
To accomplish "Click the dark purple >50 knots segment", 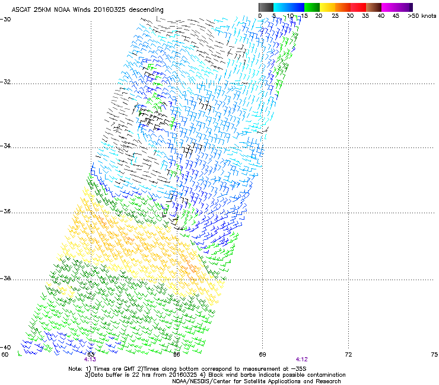I will point(411,7).
